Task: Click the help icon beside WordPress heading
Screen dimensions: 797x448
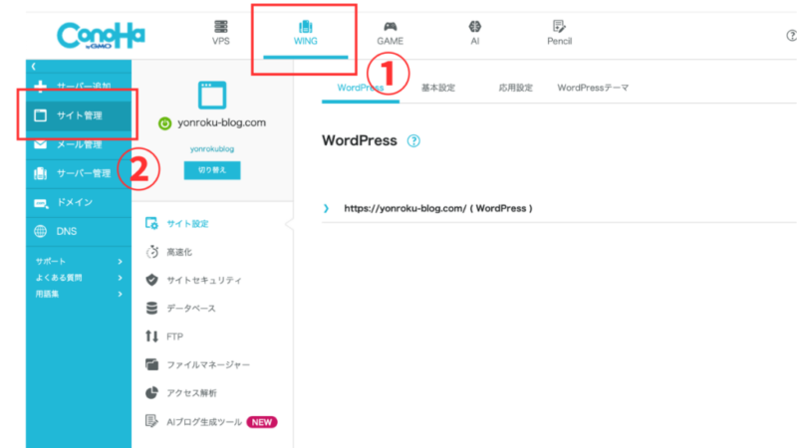Action: pyautogui.click(x=413, y=141)
